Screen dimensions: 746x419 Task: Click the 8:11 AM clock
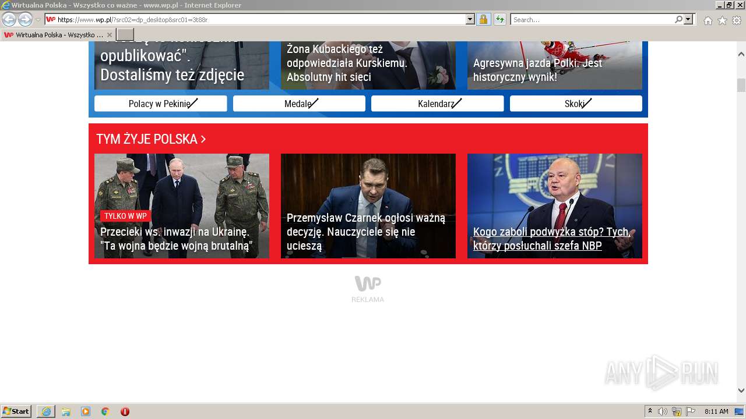(x=716, y=411)
